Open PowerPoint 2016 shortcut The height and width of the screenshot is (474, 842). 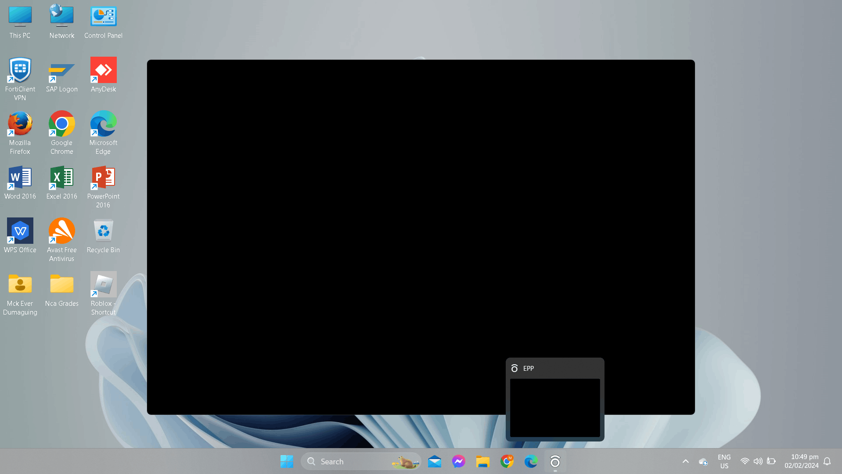(x=104, y=187)
